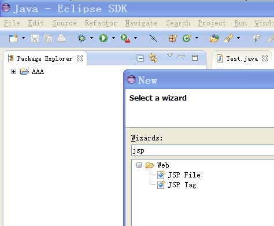Image resolution: width=274 pixels, height=226 pixels.
Task: Open the Refactor menu
Action: pos(101,23)
